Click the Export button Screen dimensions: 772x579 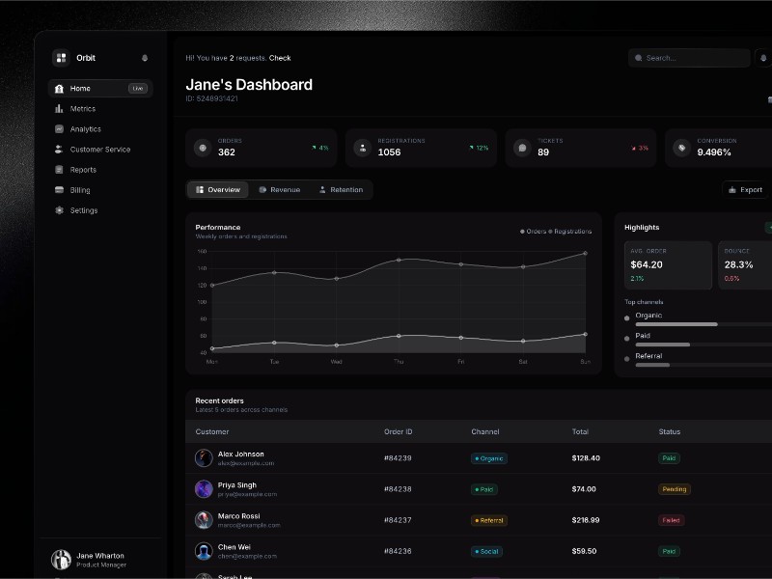745,190
